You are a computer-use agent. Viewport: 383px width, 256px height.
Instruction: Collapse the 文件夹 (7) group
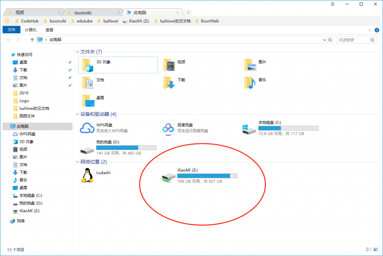pos(77,52)
